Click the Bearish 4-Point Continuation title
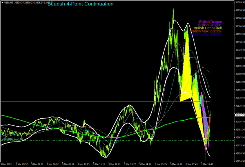The width and height of the screenshot is (245, 167). click(x=80, y=4)
